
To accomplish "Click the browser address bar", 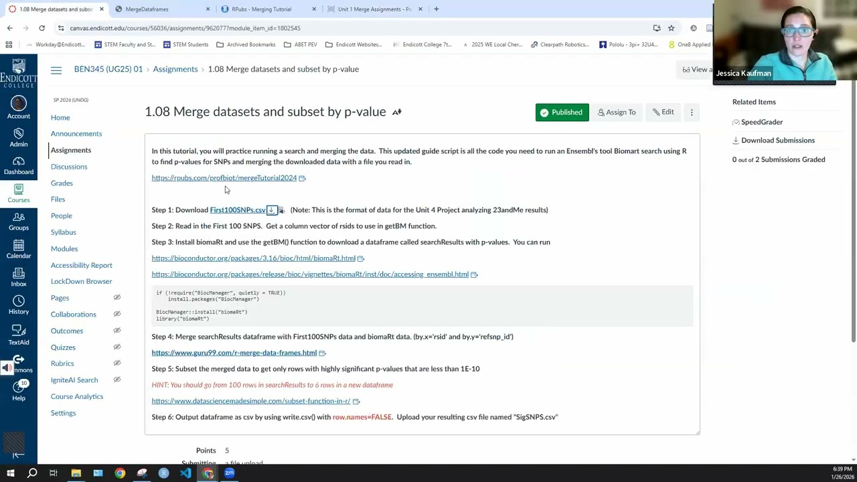I will (355, 28).
